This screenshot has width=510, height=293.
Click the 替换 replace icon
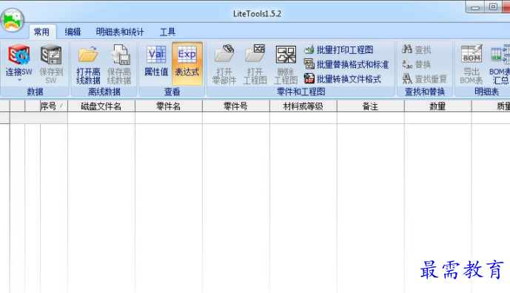pyautogui.click(x=407, y=64)
